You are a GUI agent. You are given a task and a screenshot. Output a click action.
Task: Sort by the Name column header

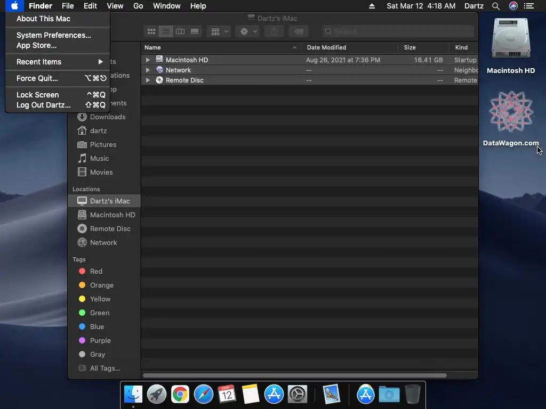pyautogui.click(x=221, y=47)
